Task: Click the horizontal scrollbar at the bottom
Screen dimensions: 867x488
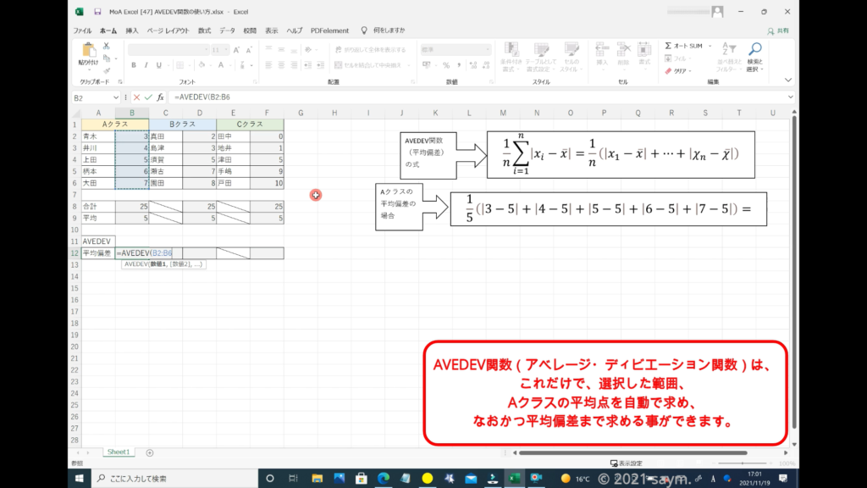Action: (x=643, y=452)
